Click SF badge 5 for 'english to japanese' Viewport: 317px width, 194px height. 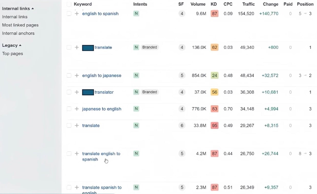[x=182, y=76]
